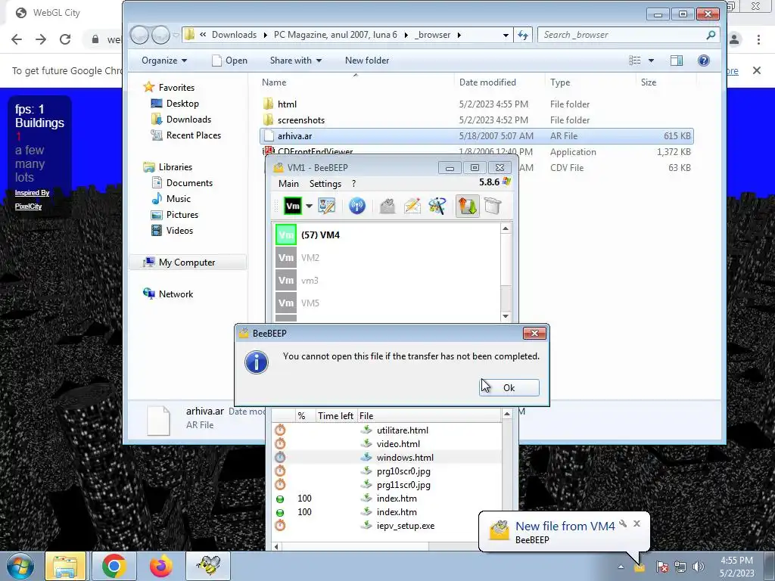
Task: Click the down arrow of the user list scrollbar
Action: pyautogui.click(x=506, y=316)
